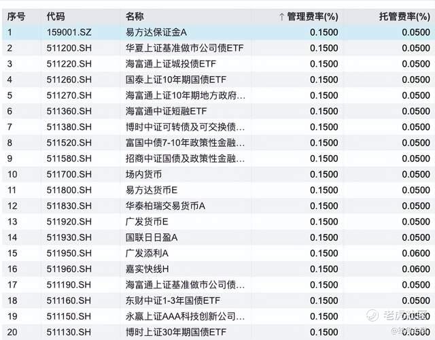The width and height of the screenshot is (435, 340).
Task: Select 海富通上证城投债ETF row
Action: (217, 64)
